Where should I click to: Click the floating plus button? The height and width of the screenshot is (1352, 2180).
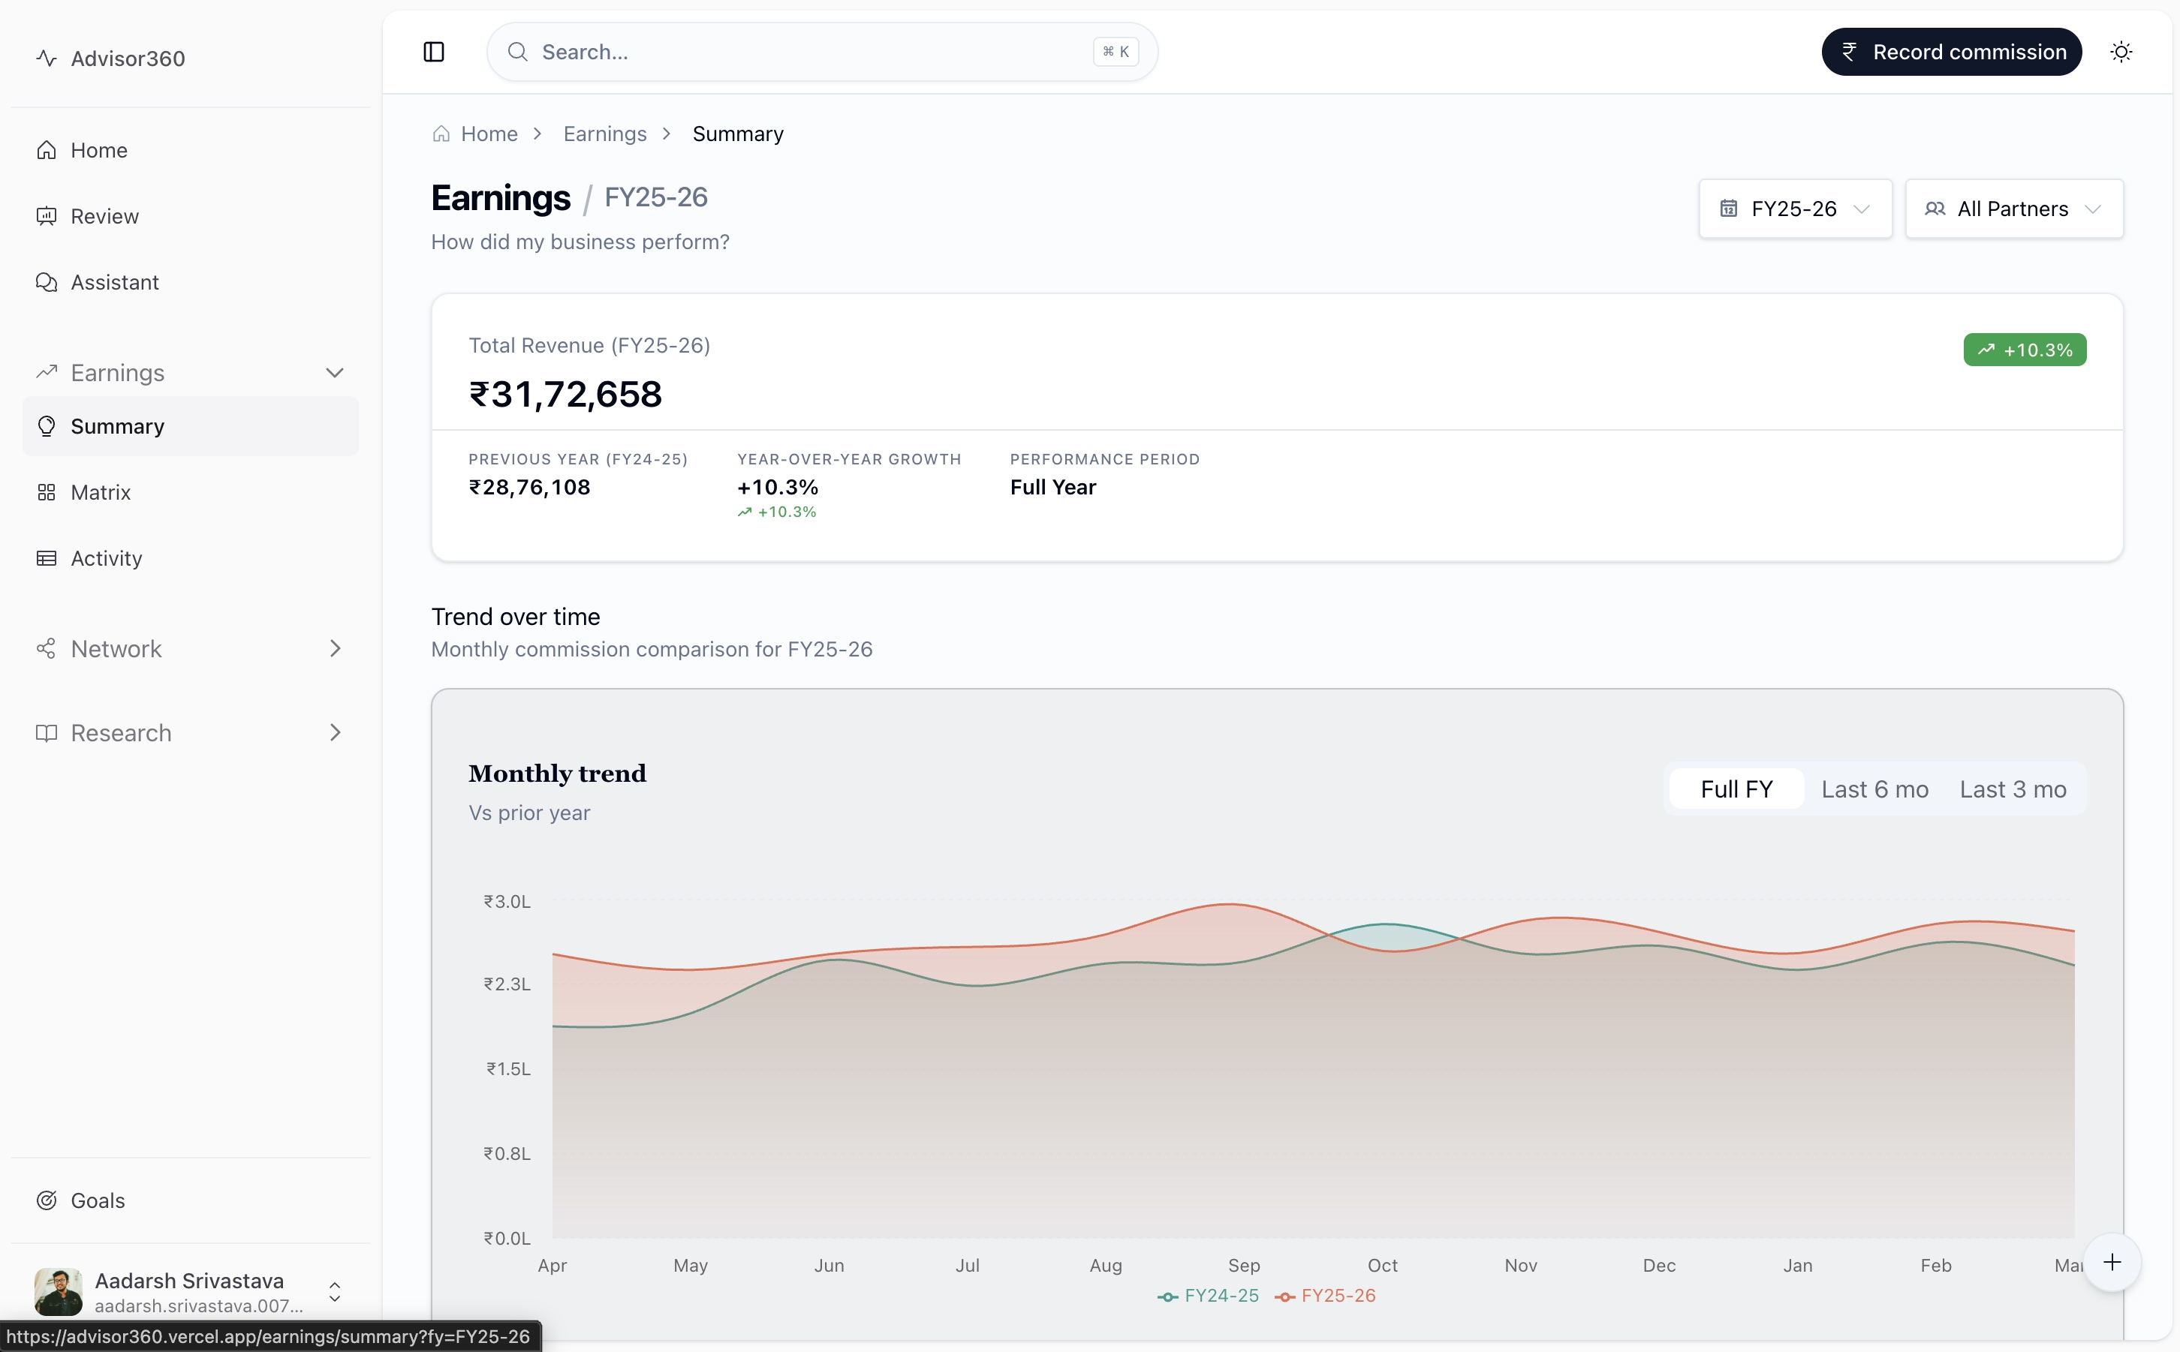(x=2112, y=1263)
